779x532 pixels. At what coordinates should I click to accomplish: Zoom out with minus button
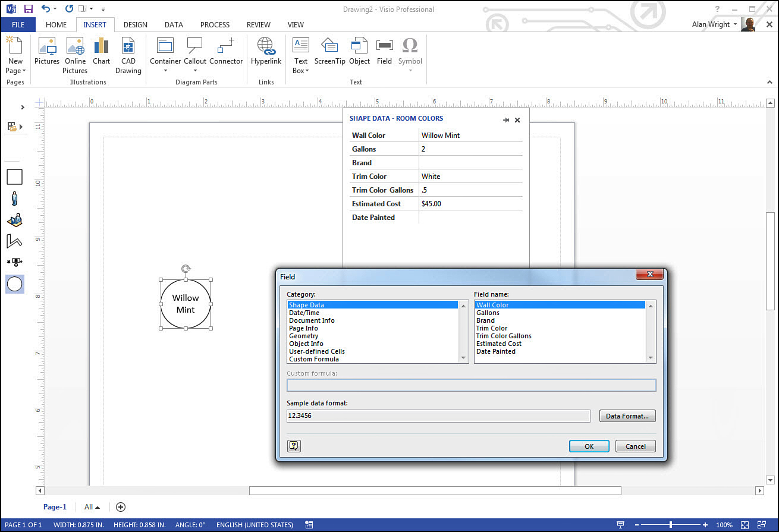636,525
